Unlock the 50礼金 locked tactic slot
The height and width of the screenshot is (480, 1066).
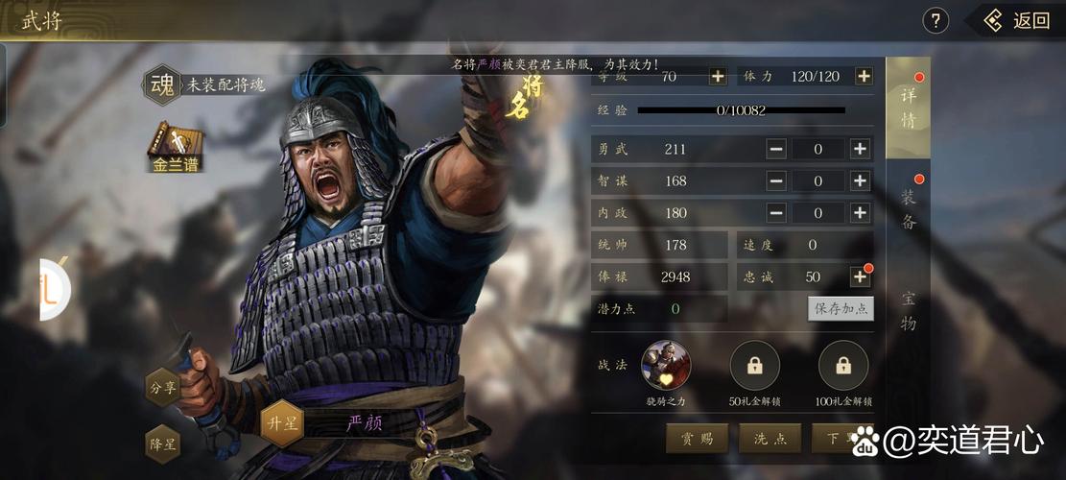pos(754,365)
